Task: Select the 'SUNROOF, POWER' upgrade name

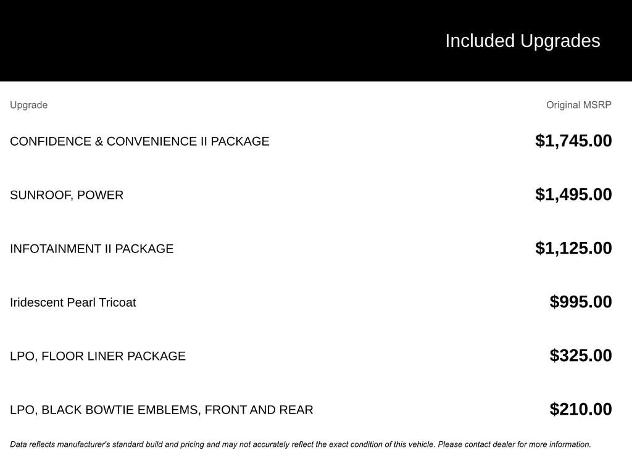Action: click(67, 195)
